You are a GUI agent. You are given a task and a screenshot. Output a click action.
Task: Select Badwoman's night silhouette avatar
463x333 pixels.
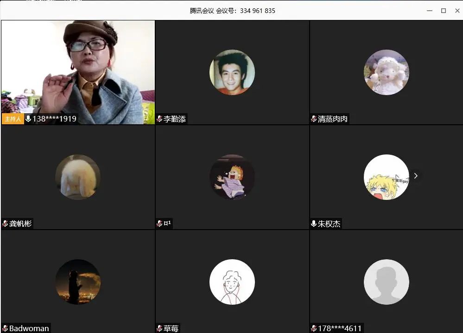tap(78, 282)
